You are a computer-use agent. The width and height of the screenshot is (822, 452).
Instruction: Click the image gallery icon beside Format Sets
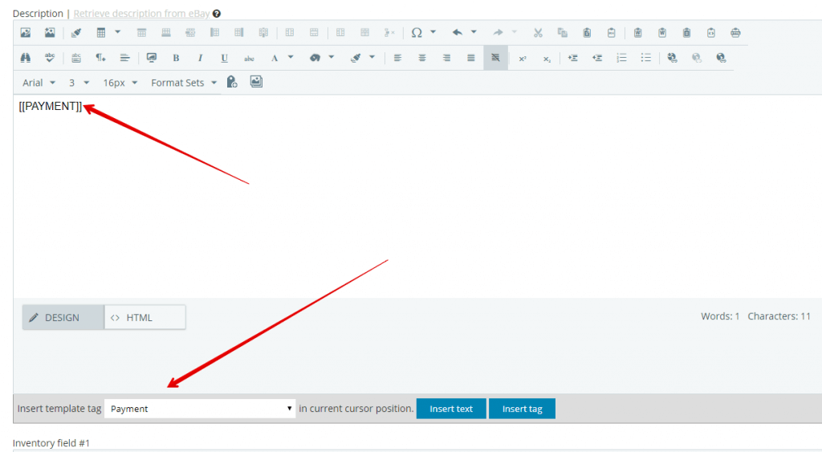coord(256,82)
